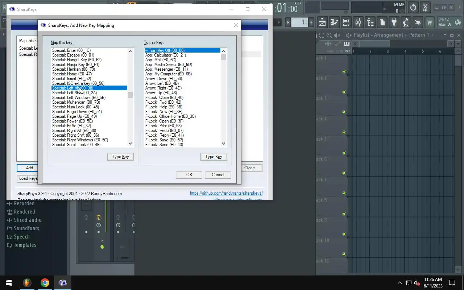This screenshot has width=464, height=290.
Task: Click the touch controller hand icon
Action: (x=418, y=22)
